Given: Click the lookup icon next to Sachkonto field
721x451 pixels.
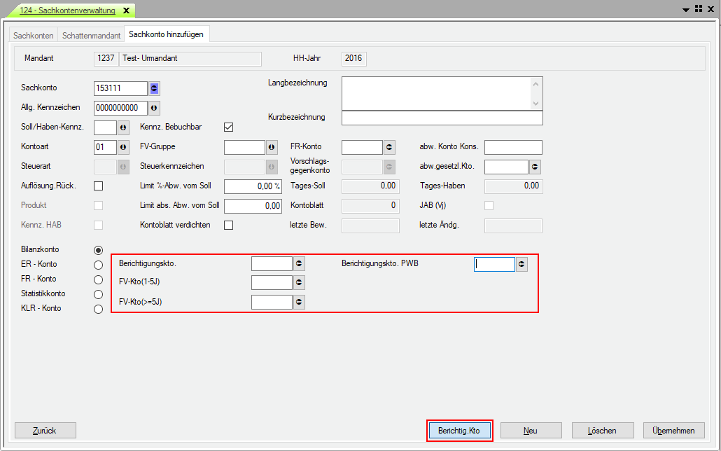Looking at the screenshot, I should (x=155, y=88).
